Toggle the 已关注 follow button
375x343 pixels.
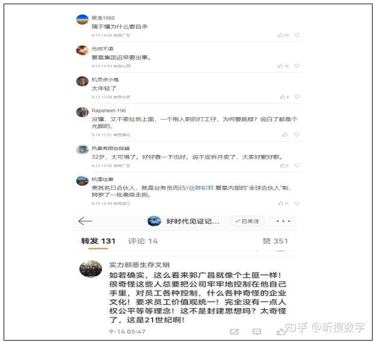coord(247,221)
